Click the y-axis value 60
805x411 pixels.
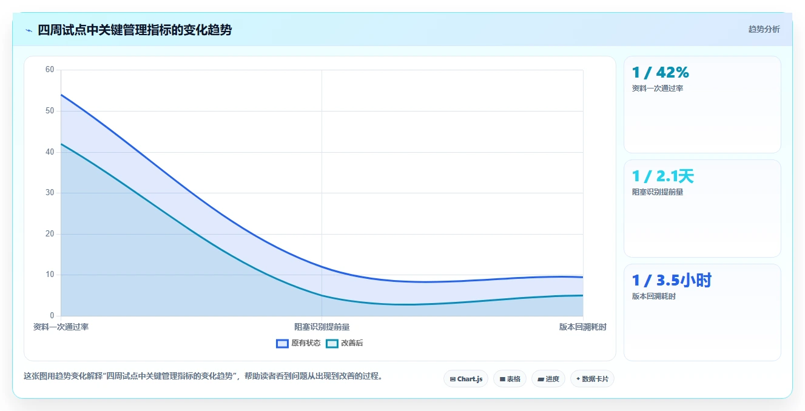pyautogui.click(x=50, y=70)
